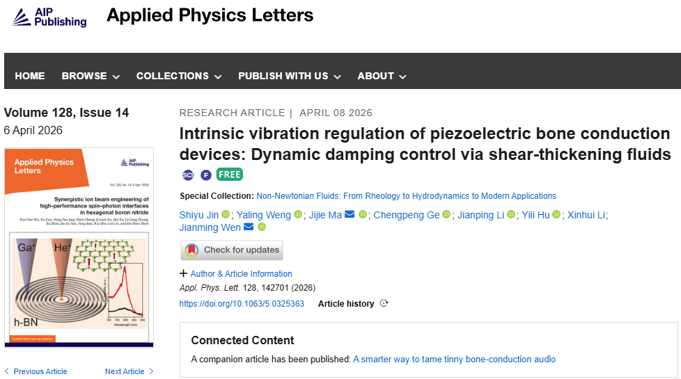Viewport: 681px width, 379px height.
Task: Open Shiyu Jin's ORCID icon
Action: point(226,215)
